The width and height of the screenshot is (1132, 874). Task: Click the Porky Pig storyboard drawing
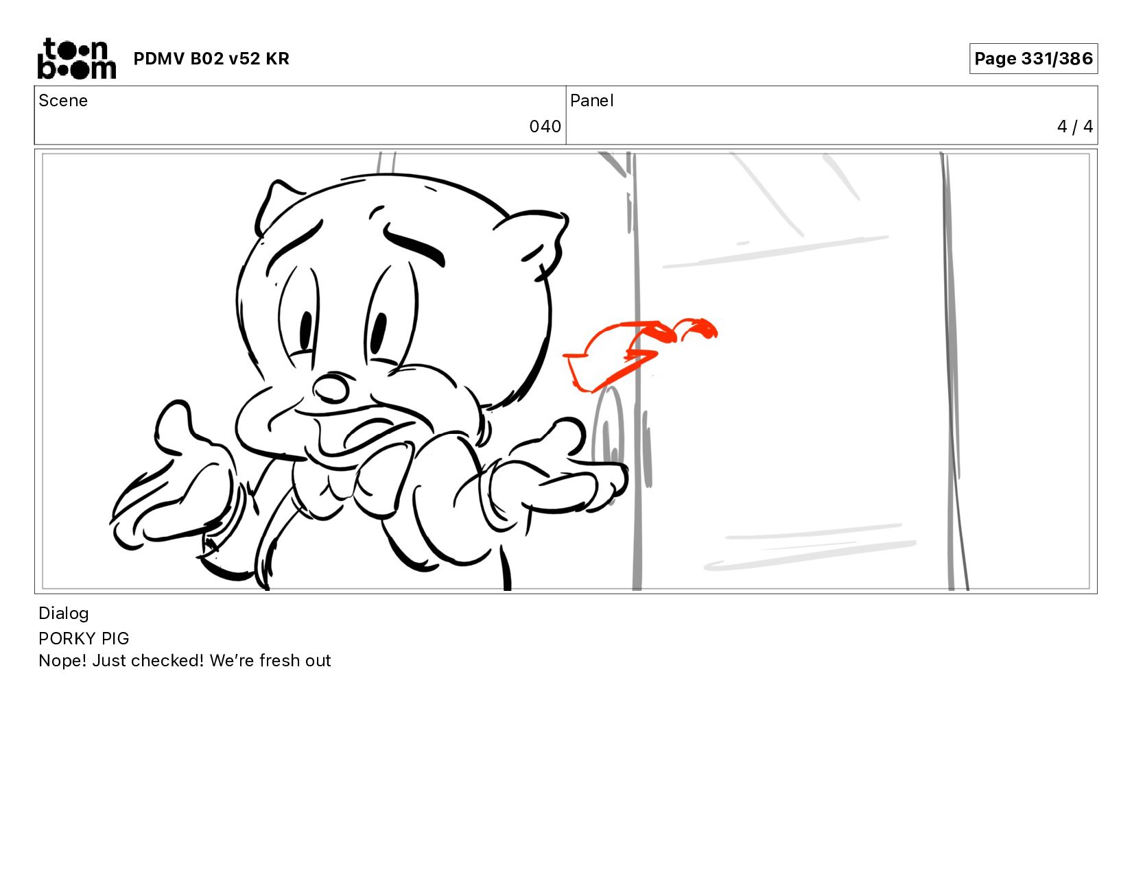(x=370, y=380)
